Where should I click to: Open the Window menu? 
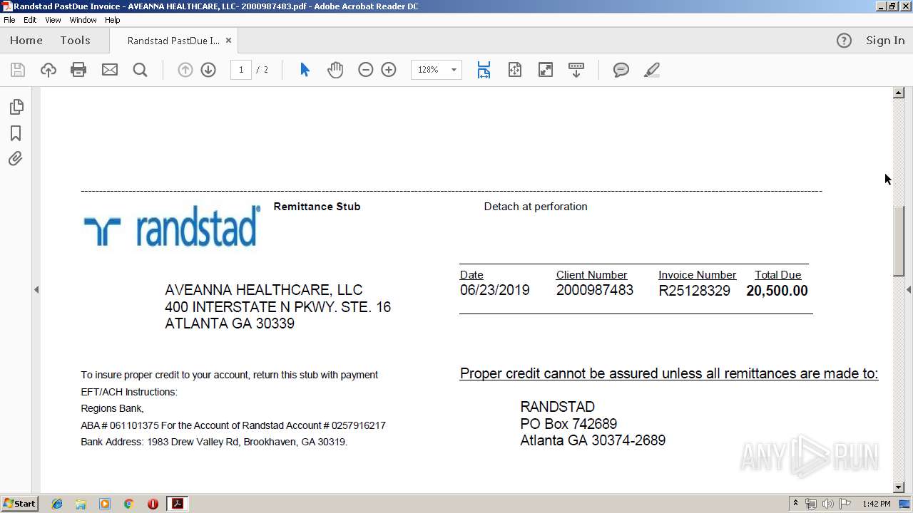point(83,20)
